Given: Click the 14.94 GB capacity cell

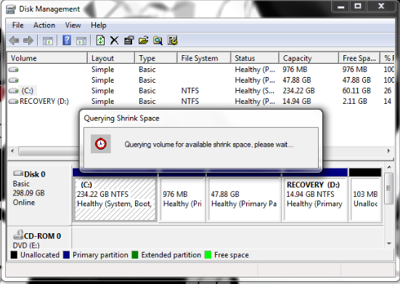Looking at the screenshot, I should tap(297, 101).
